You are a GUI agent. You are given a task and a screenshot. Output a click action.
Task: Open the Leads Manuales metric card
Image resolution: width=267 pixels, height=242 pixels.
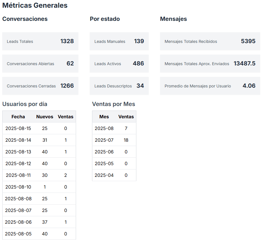click(x=119, y=41)
